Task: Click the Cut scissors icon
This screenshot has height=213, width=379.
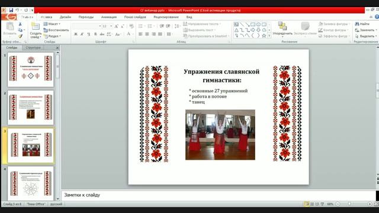Action: 20,24
